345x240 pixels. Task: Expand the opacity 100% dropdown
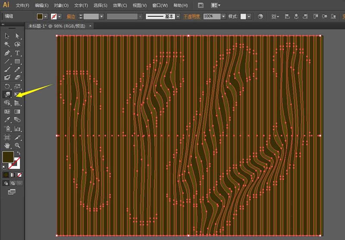tap(223, 16)
